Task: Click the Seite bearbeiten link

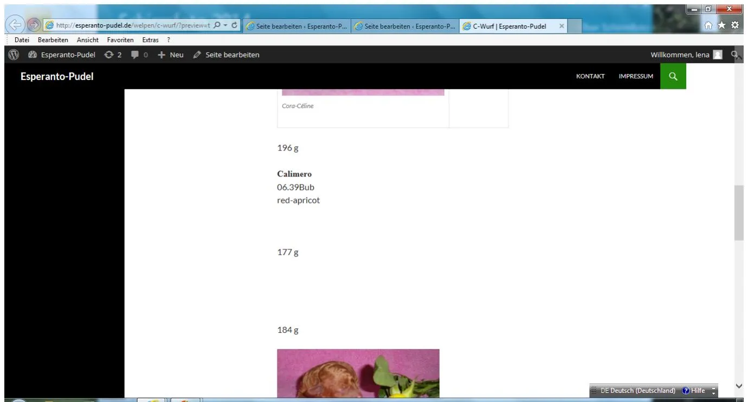Action: [226, 55]
